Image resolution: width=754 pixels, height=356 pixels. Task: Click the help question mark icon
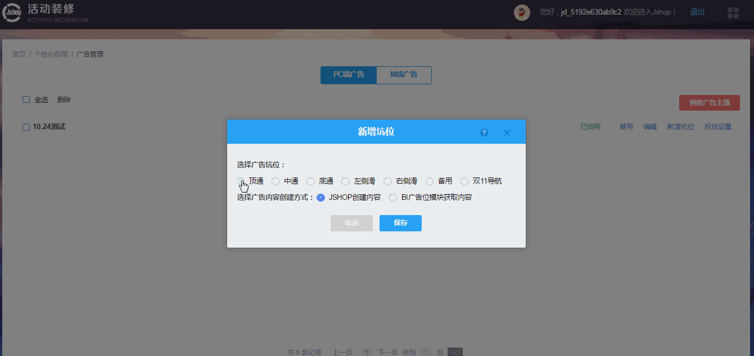tap(484, 133)
